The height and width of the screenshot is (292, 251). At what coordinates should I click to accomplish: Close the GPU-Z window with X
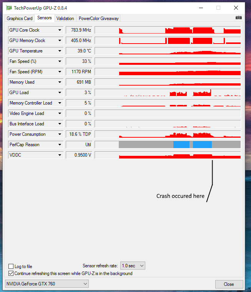tap(236, 8)
